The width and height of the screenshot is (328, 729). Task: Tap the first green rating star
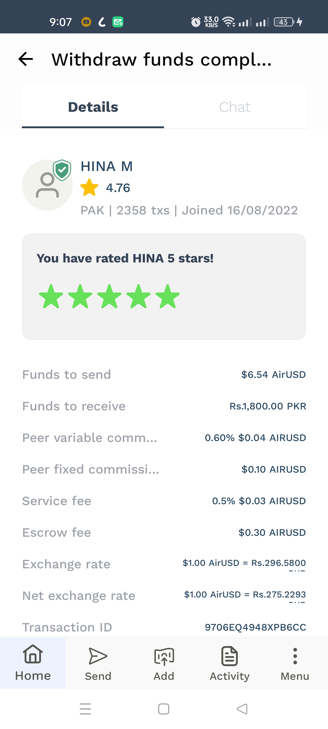click(51, 296)
